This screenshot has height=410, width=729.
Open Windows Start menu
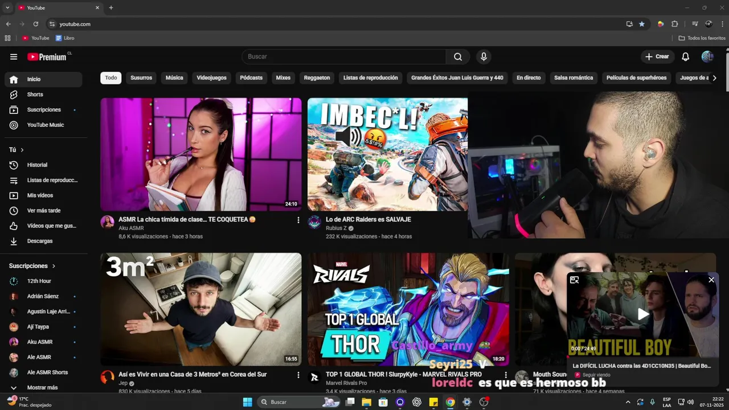point(248,402)
